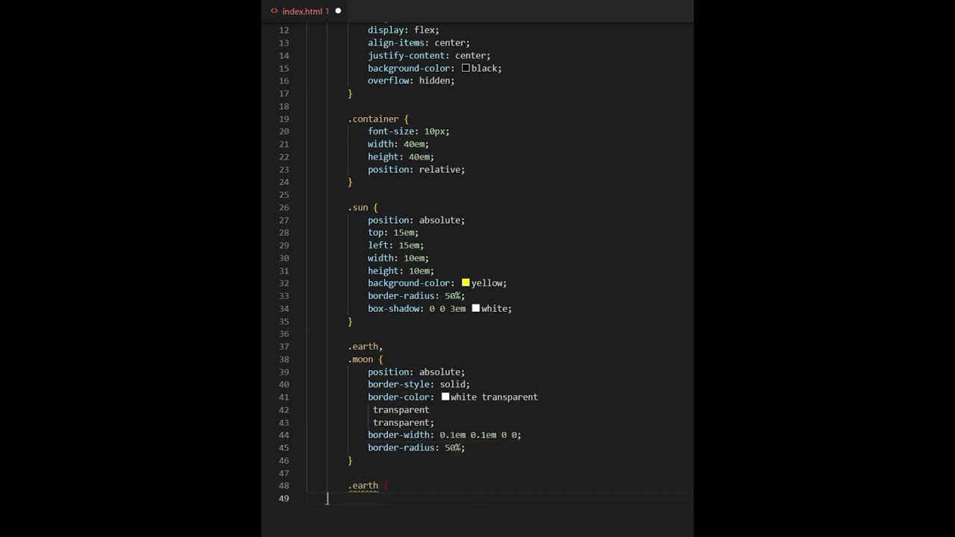This screenshot has width=955, height=537.
Task: Click the "width: 10em;" declaration
Action: (398, 258)
